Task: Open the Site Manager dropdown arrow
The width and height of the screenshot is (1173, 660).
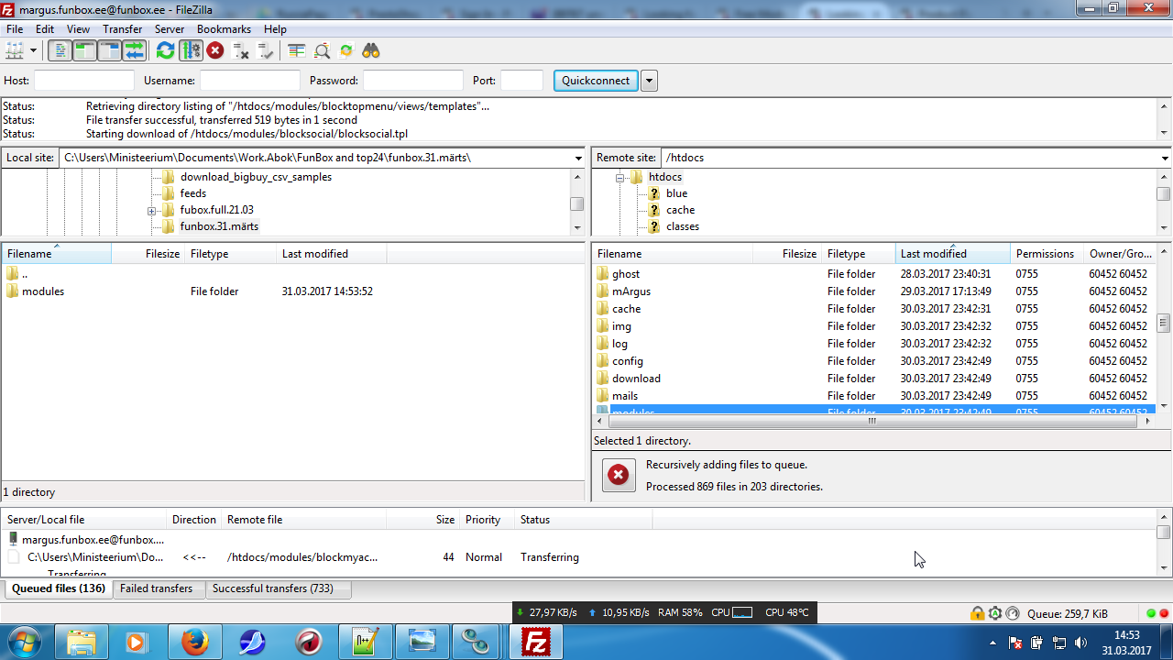Action: click(x=33, y=50)
